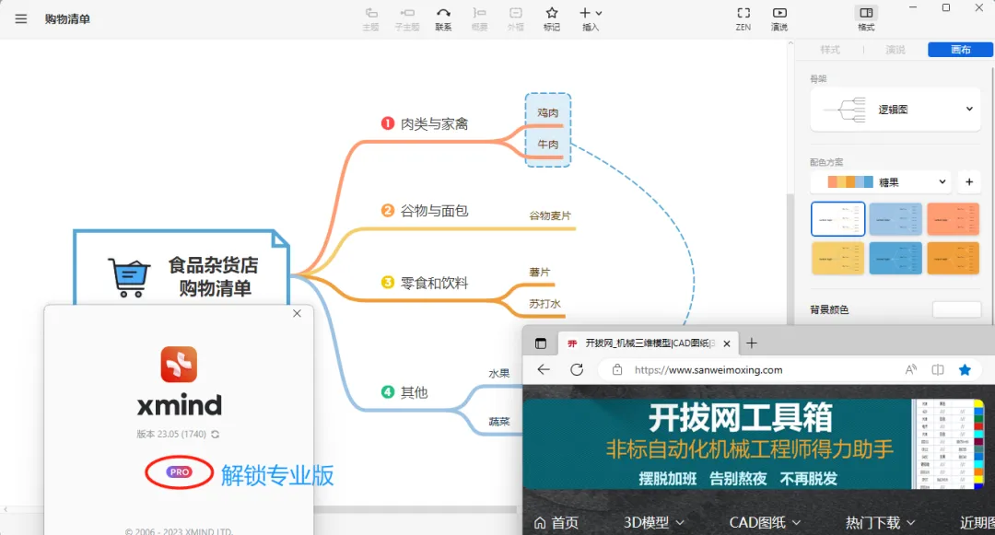The image size is (995, 535).
Task: Select the 其他 topic
Action: (x=414, y=392)
